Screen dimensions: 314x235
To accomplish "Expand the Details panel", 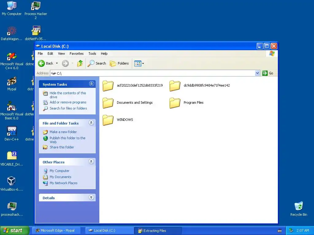I will point(91,197).
